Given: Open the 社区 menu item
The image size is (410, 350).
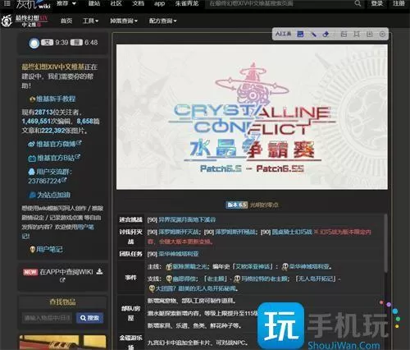Looking at the screenshot, I should tap(116, 3).
